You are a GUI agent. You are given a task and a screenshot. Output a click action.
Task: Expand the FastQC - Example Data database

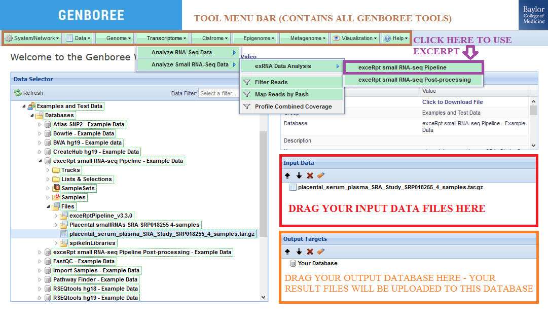tap(40, 262)
